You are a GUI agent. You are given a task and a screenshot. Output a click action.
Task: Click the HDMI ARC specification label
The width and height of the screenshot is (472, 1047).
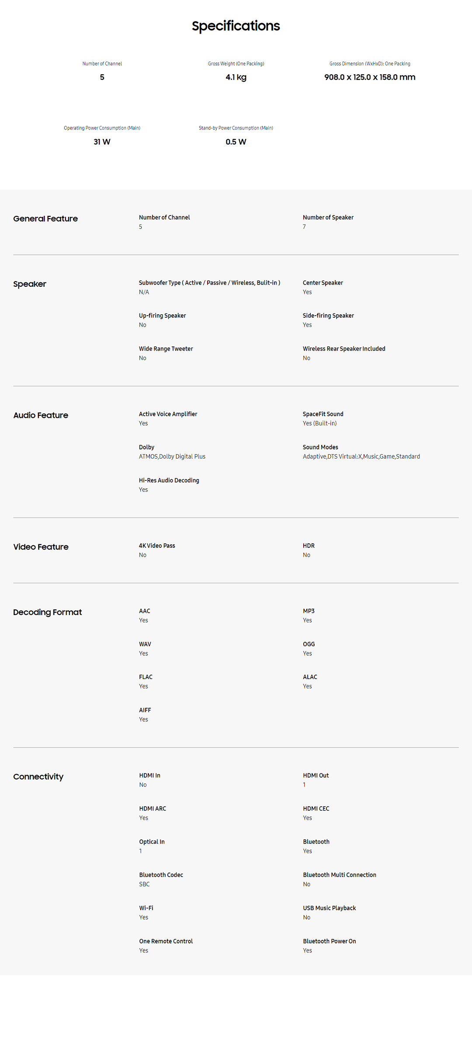coord(152,808)
